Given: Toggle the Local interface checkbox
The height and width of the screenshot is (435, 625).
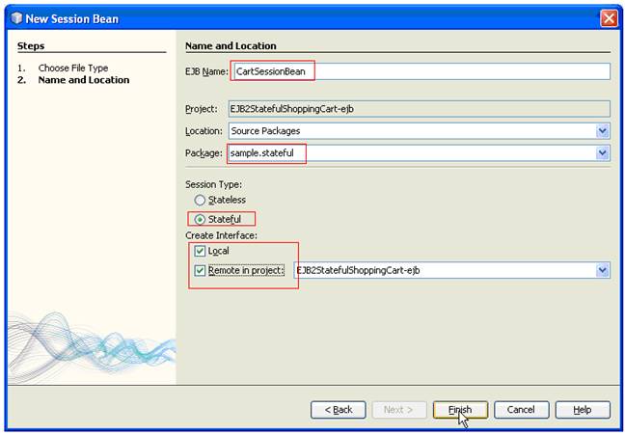Looking at the screenshot, I should coord(200,251).
